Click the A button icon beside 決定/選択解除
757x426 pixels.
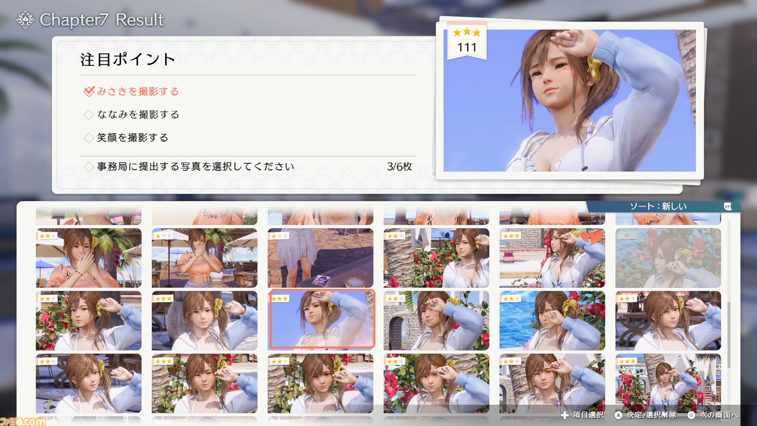(618, 415)
